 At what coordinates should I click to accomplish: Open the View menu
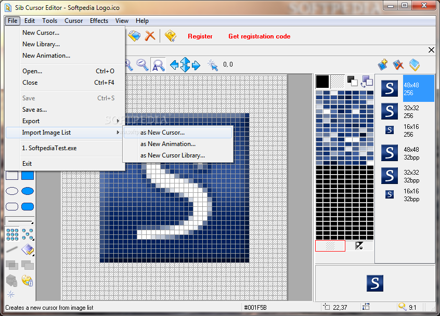[x=122, y=21]
